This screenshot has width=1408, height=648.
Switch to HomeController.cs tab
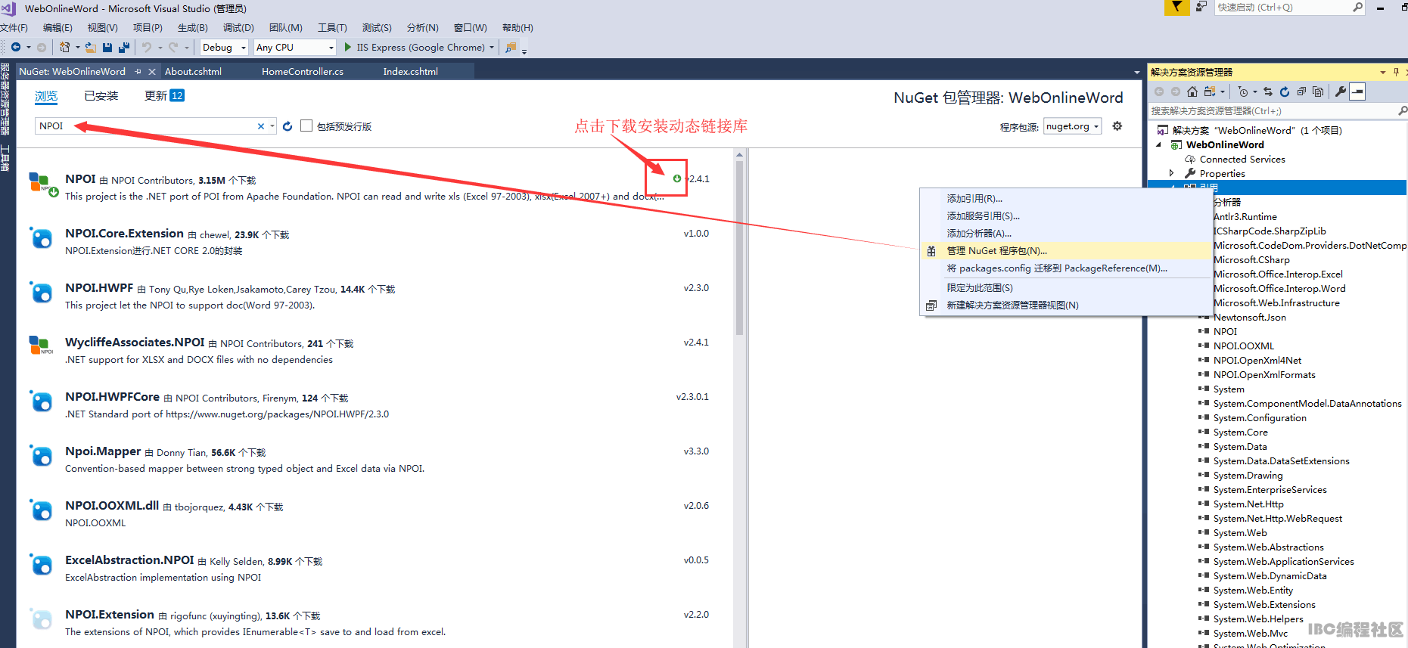[x=303, y=72]
